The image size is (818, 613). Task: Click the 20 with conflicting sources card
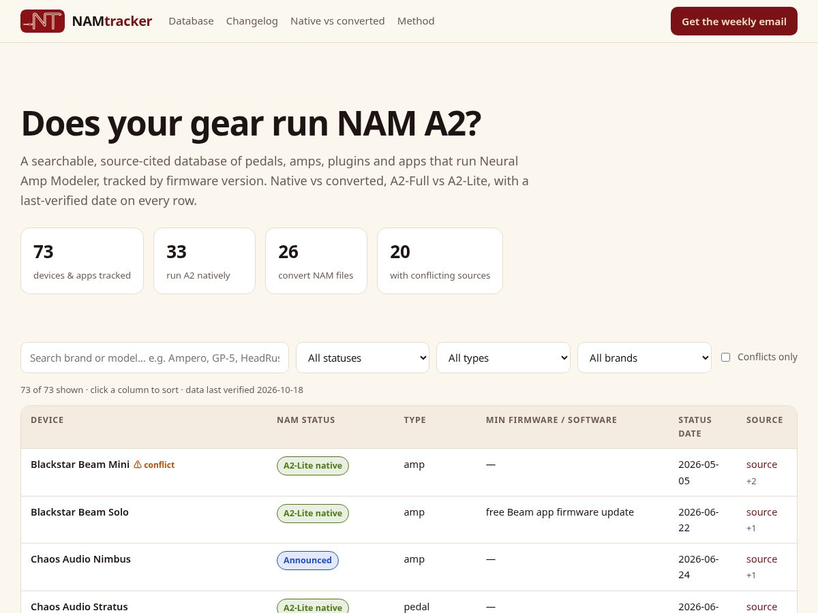pyautogui.click(x=440, y=261)
